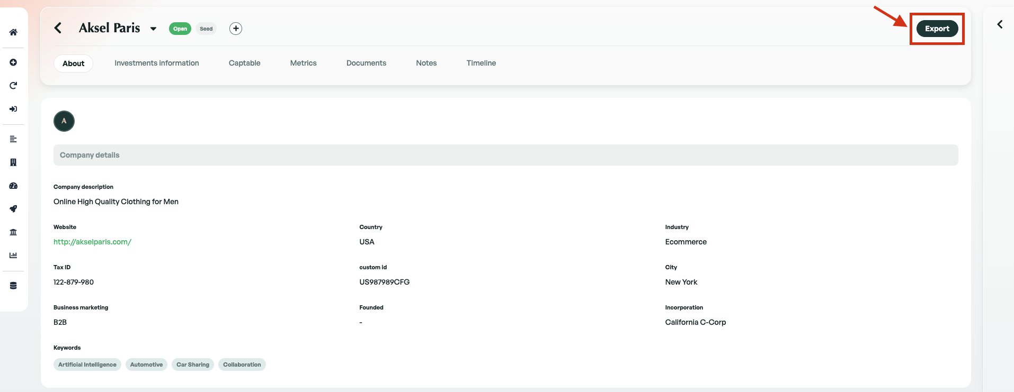Click the City value New York
The image size is (1014, 392).
[681, 282]
